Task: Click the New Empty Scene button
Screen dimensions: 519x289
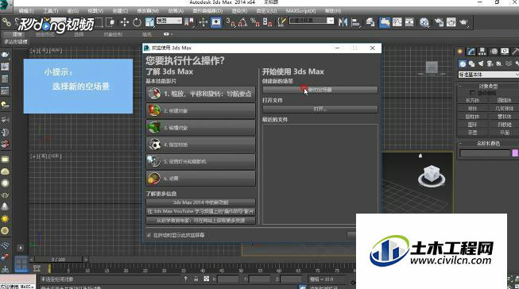Action: (320, 90)
